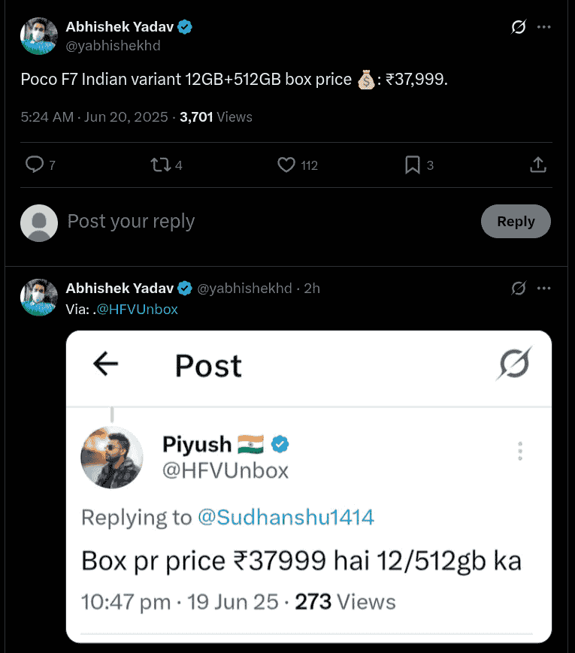Image resolution: width=575 pixels, height=653 pixels.
Task: Open the more options menu on the main tweet
Action: click(544, 26)
